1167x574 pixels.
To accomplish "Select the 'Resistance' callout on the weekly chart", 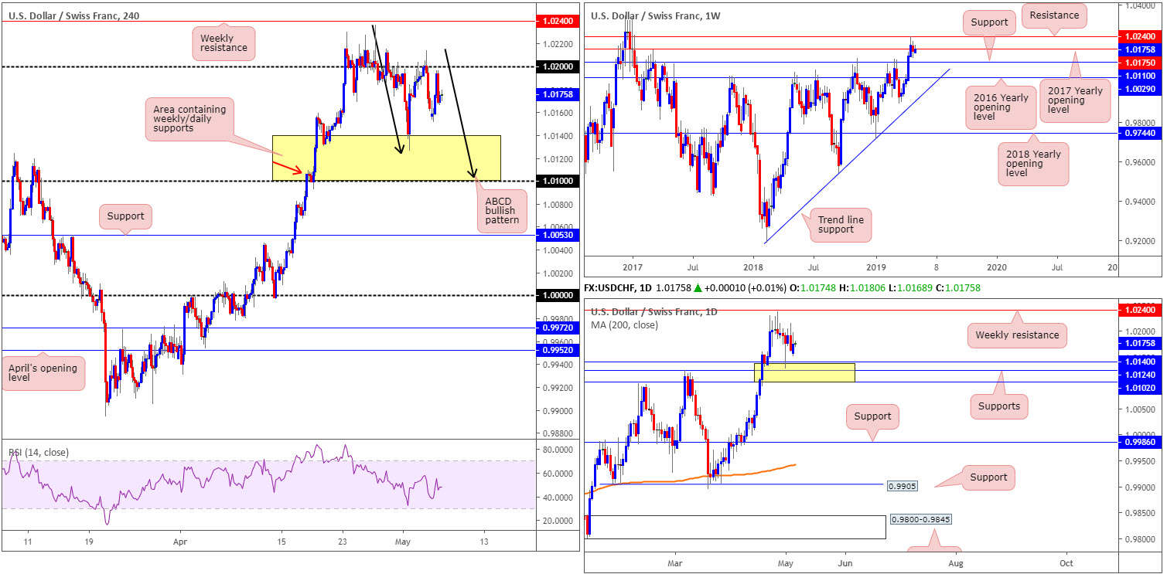I will coord(1056,14).
